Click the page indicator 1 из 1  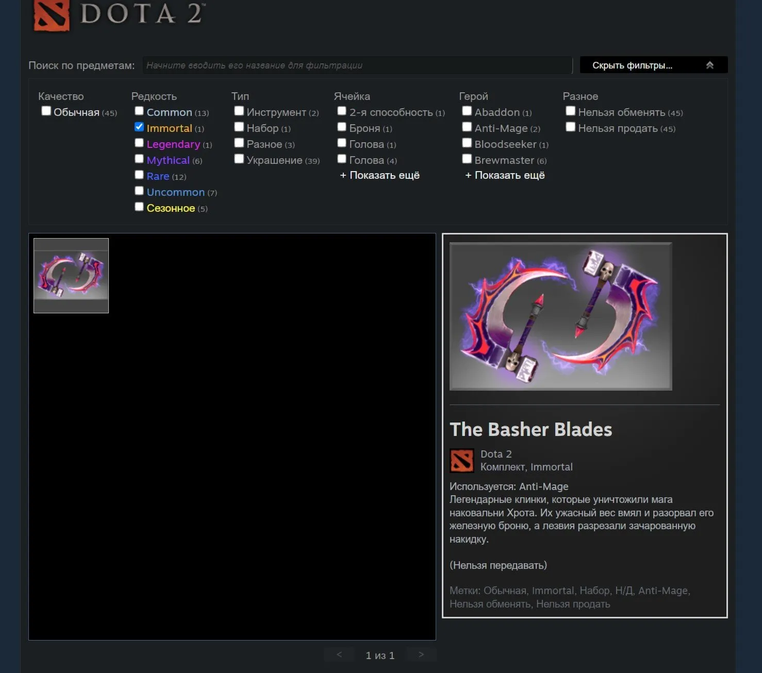point(380,655)
